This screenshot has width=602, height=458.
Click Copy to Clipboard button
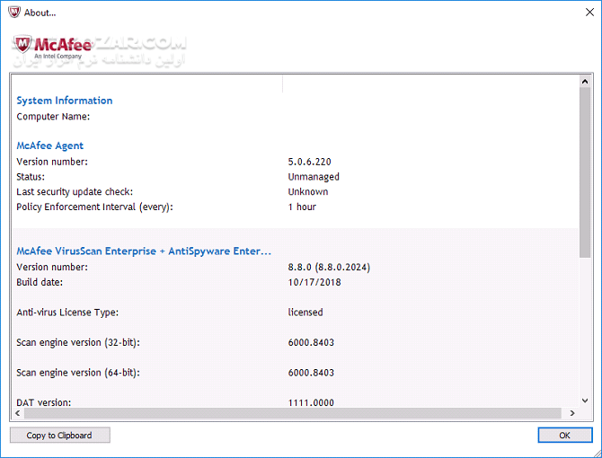[60, 435]
